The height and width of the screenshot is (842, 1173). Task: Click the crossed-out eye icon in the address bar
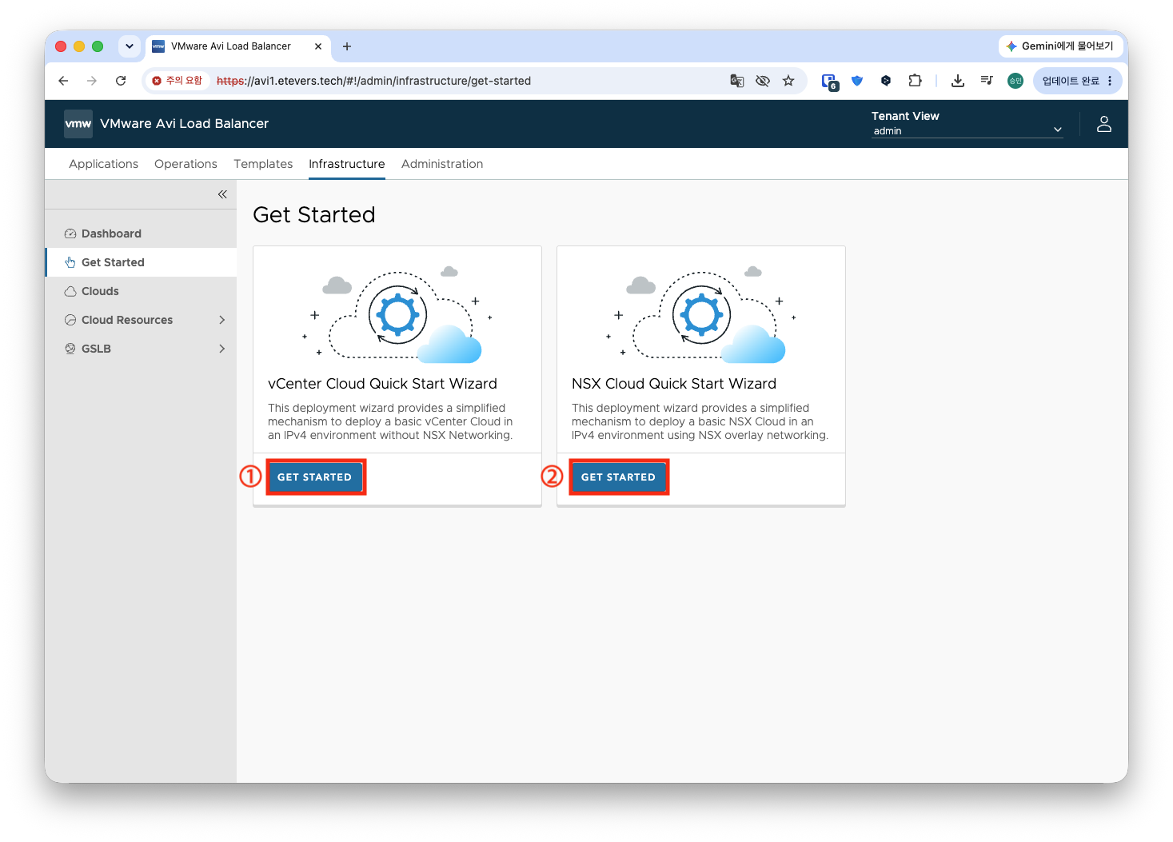(x=763, y=81)
